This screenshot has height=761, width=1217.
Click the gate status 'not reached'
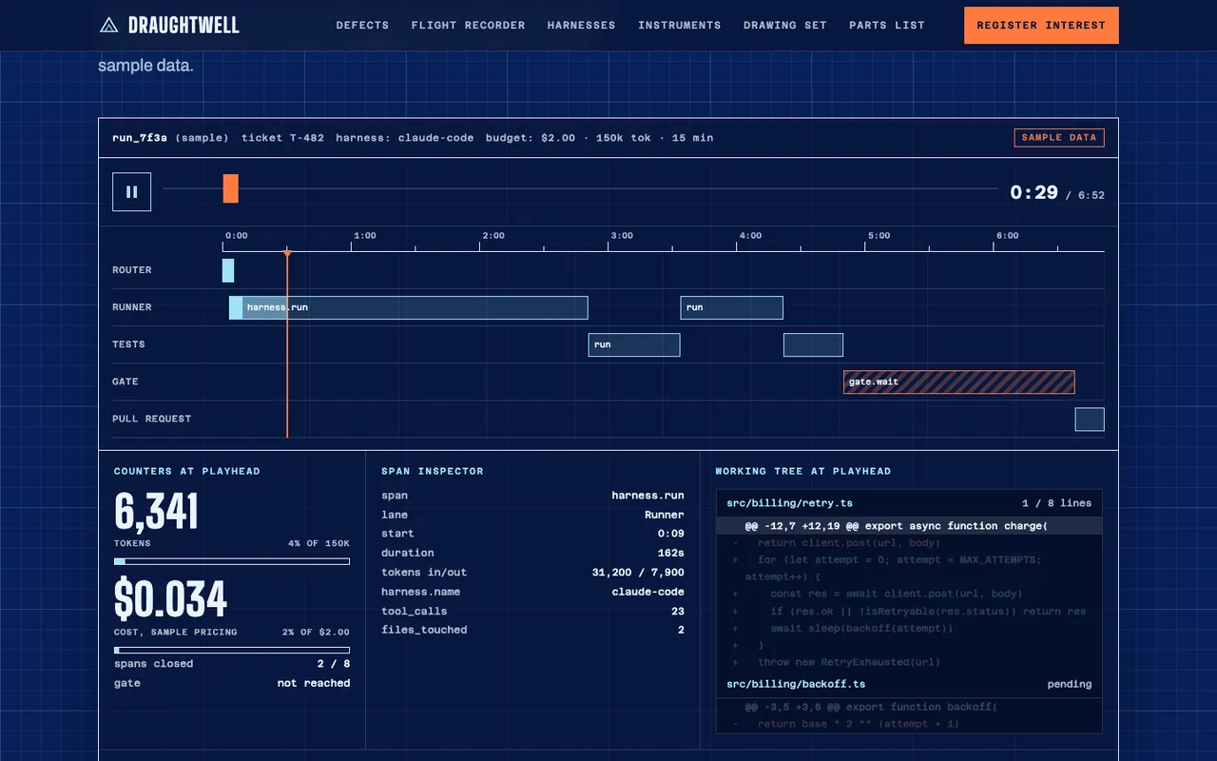pos(314,683)
